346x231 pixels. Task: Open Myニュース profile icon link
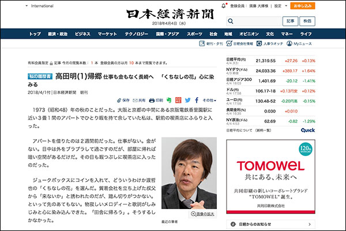[302, 44]
